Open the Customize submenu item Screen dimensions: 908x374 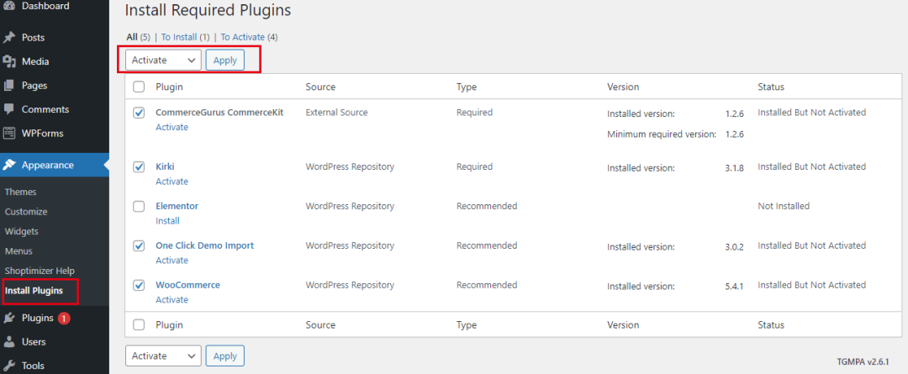(x=26, y=212)
